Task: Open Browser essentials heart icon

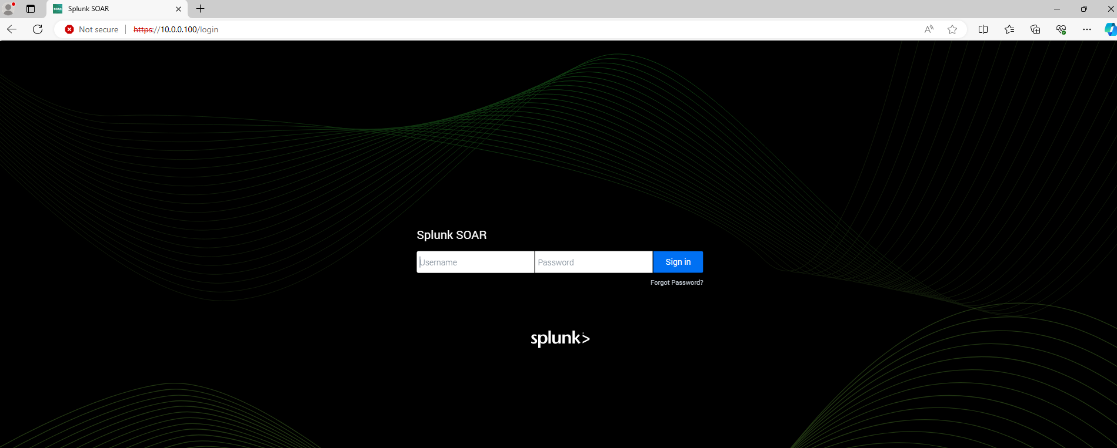Action: 1061,29
